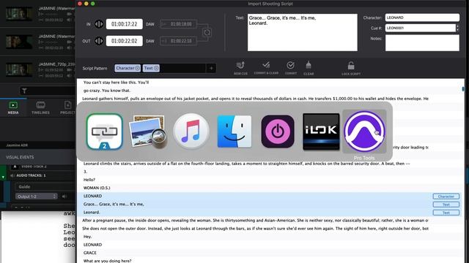469x263 pixels.
Task: Click the OUT timecode capture icon
Action: [x=99, y=41]
